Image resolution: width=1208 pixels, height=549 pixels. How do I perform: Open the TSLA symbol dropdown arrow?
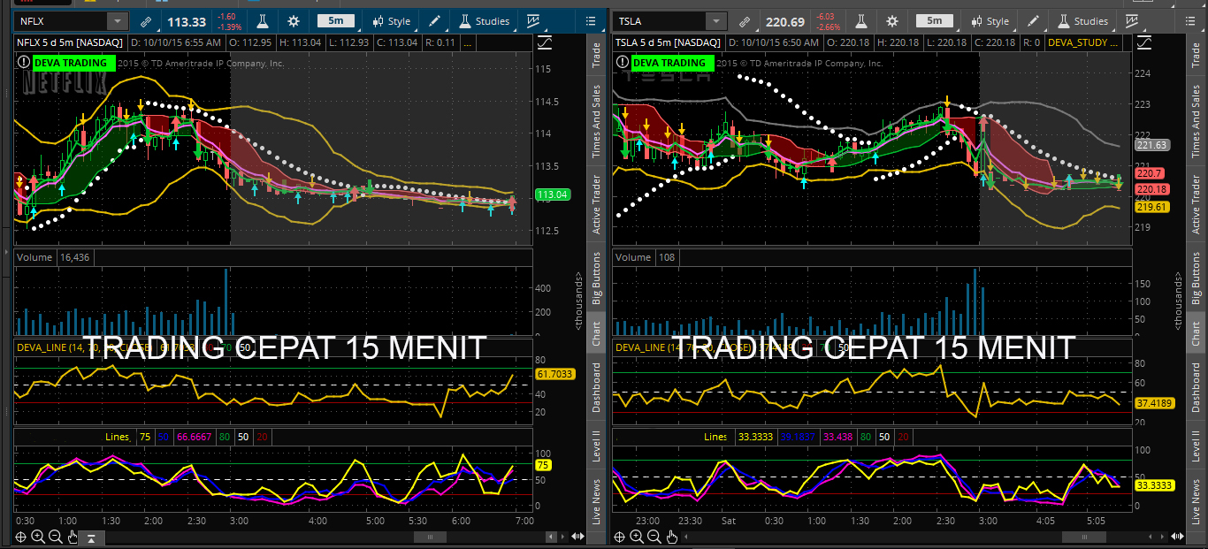715,21
